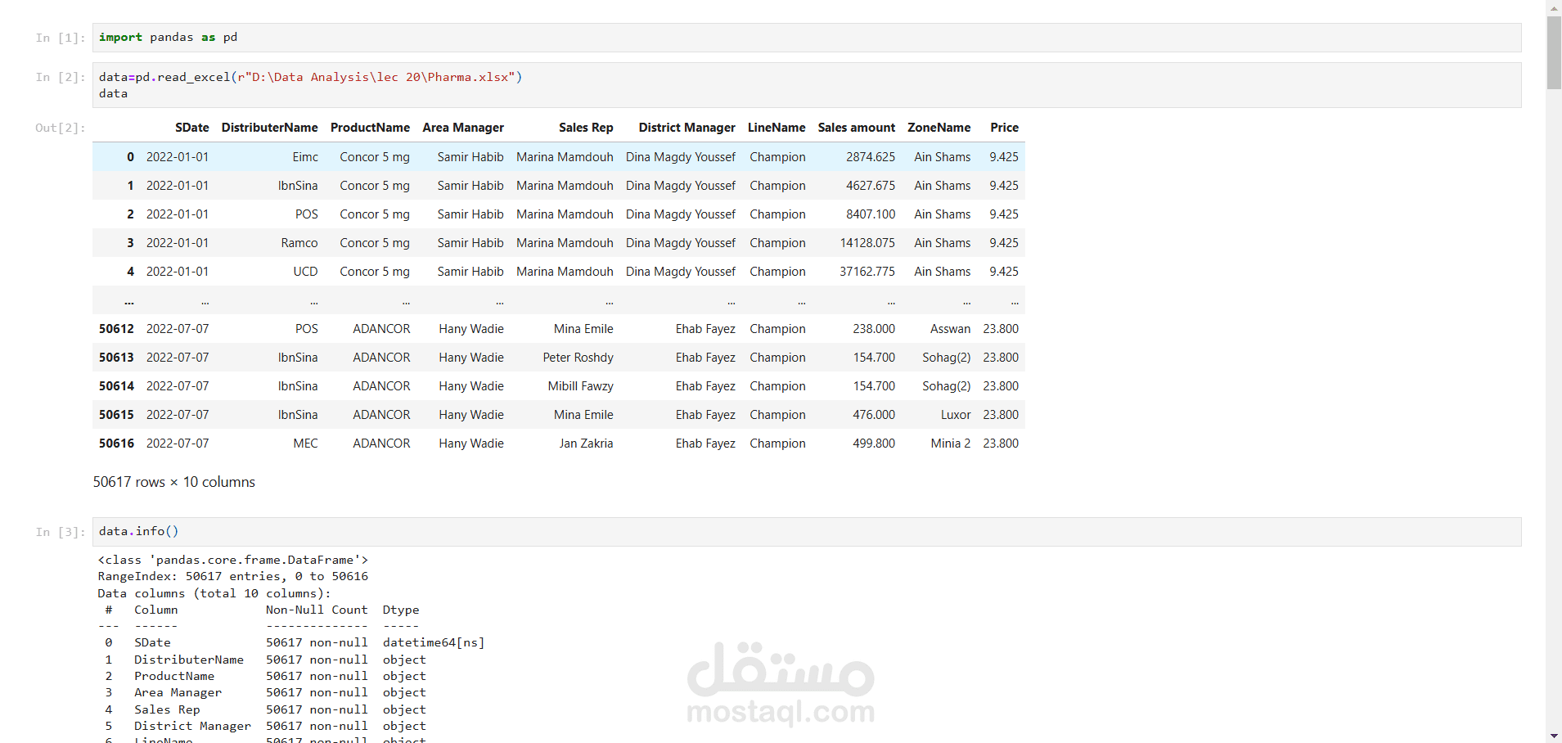This screenshot has width=1562, height=743.
Task: Click the In [3] prompt label
Action: click(x=60, y=532)
